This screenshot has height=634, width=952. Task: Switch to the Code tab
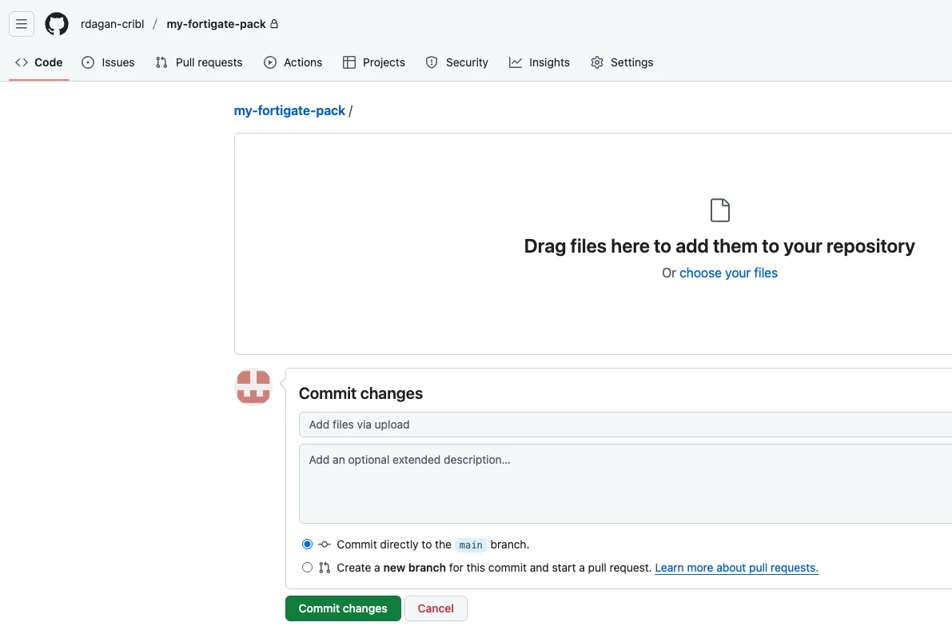(x=39, y=62)
